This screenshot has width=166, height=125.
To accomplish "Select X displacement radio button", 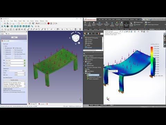I will pos(4,50).
